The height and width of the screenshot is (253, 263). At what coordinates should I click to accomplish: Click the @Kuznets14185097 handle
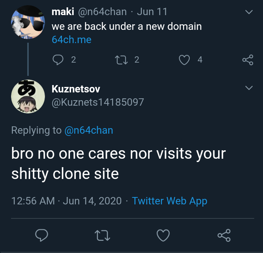click(98, 102)
